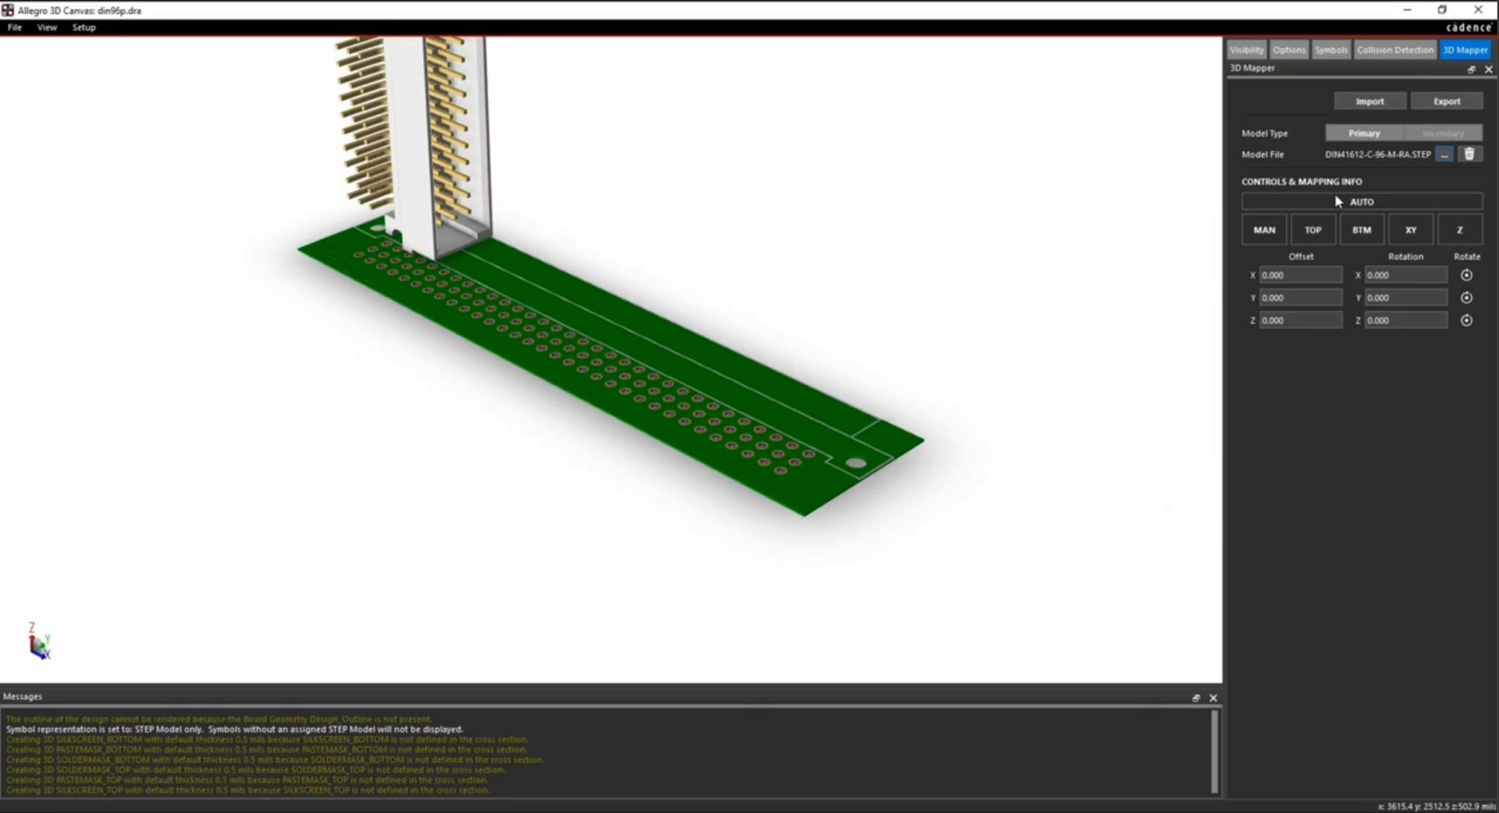Image resolution: width=1499 pixels, height=813 pixels.
Task: Open the Setup menu
Action: tap(83, 27)
